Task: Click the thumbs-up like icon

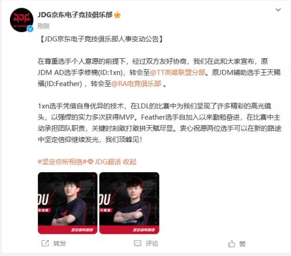Action: click(232, 244)
